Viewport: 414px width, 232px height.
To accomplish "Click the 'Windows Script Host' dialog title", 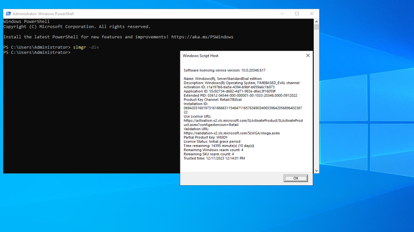I will tap(201, 56).
